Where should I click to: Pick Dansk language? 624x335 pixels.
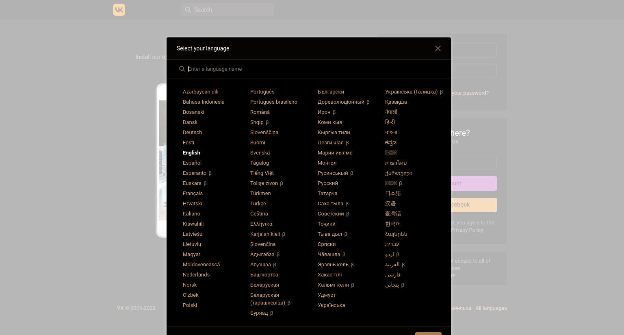click(190, 122)
